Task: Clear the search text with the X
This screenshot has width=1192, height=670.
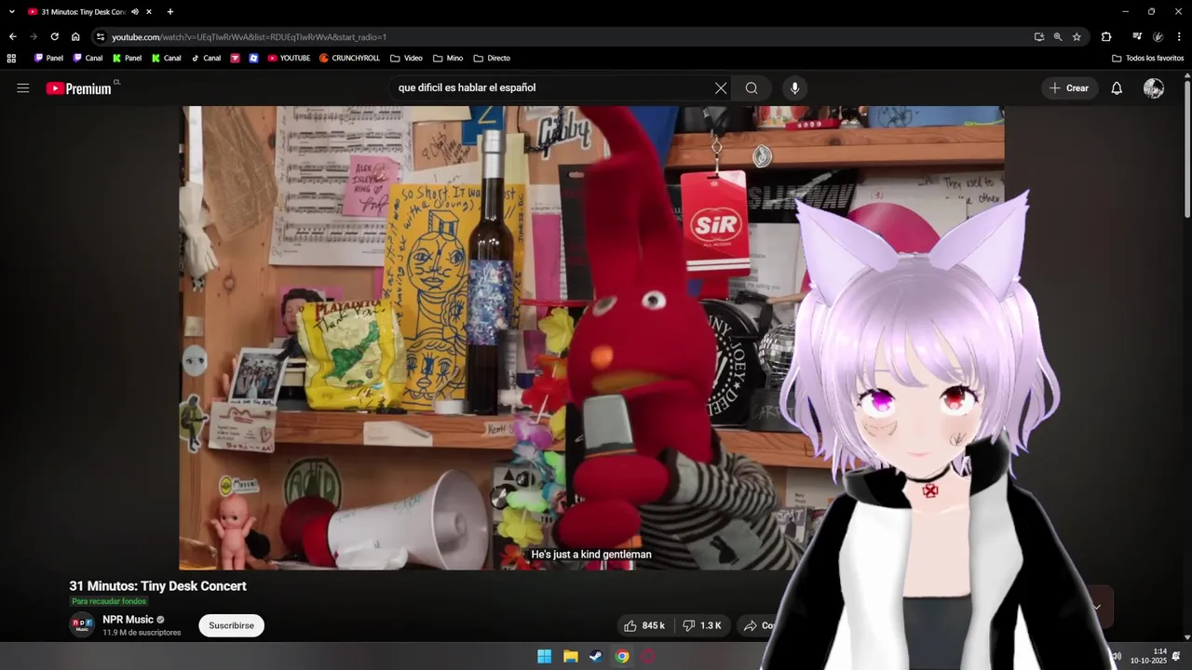Action: pos(721,88)
